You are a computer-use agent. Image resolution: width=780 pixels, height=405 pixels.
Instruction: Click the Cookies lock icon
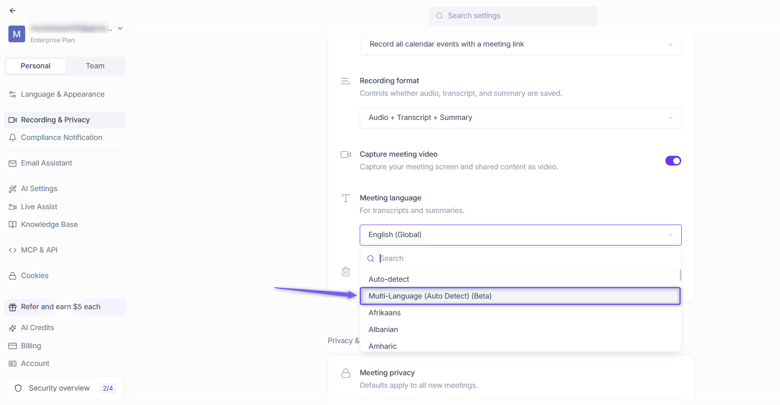[x=13, y=276]
